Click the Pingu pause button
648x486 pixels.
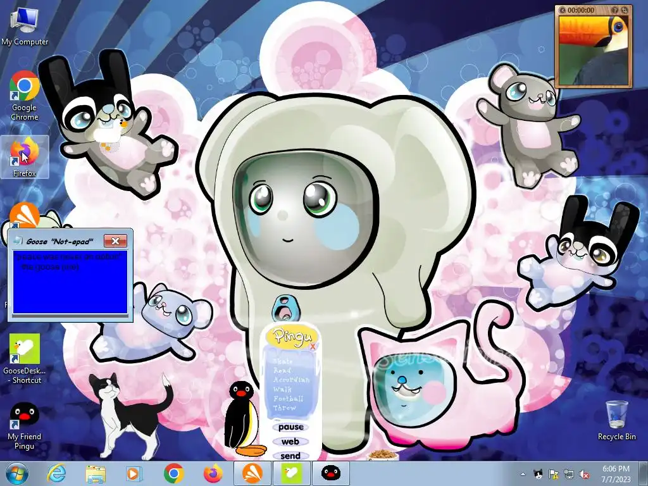coord(290,427)
